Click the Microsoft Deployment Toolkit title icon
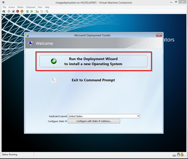This screenshot has width=188, height=159. [27, 35]
